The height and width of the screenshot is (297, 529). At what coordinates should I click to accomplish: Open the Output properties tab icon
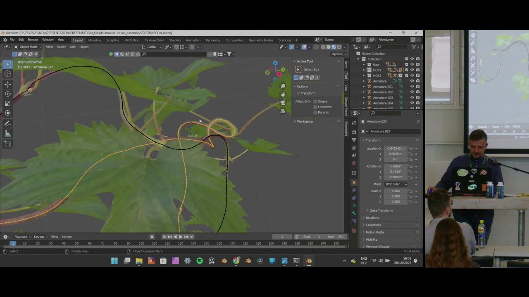tap(354, 140)
